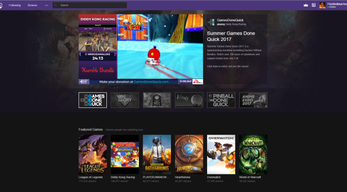Click the Twitch logo in top bar
The height and width of the screenshot is (192, 347).
tap(1, 5)
